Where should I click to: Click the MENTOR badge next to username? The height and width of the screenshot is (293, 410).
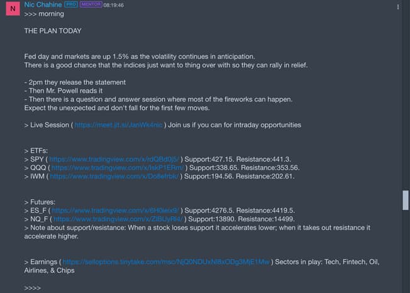point(91,4)
